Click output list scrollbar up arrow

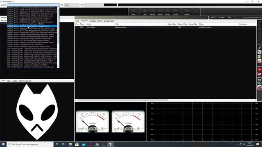[x=58, y=8]
